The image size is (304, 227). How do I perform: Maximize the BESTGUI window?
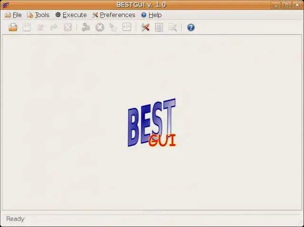pyautogui.click(x=286, y=5)
